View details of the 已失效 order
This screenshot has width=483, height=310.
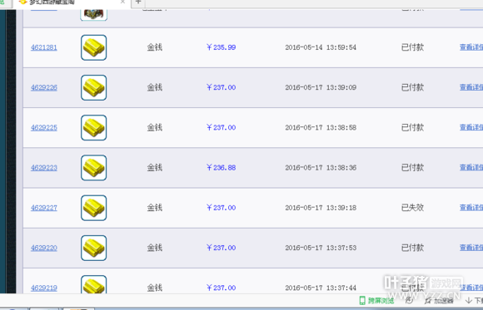coord(471,208)
